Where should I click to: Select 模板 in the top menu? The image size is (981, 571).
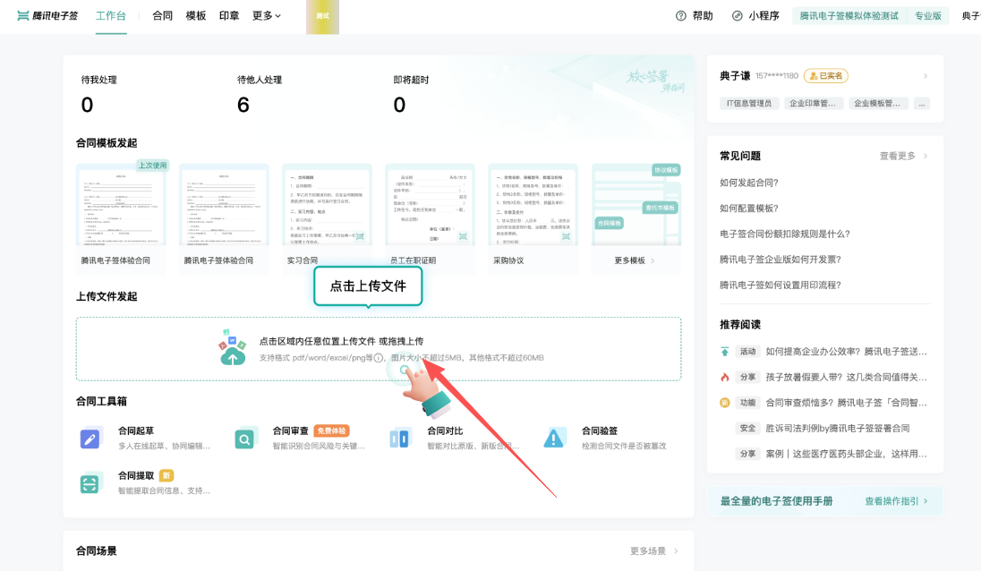tap(196, 15)
